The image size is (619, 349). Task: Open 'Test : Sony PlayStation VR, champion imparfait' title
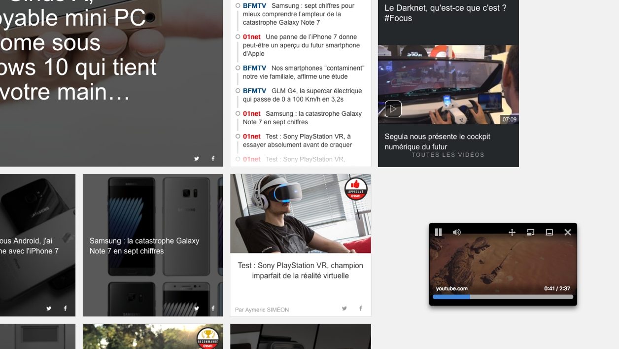[300, 270]
